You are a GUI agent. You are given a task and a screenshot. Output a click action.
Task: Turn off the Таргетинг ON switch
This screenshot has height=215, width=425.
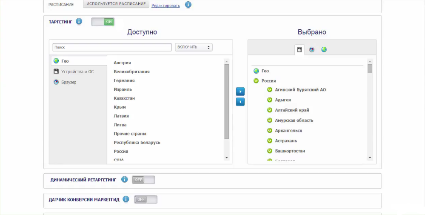pyautogui.click(x=103, y=22)
